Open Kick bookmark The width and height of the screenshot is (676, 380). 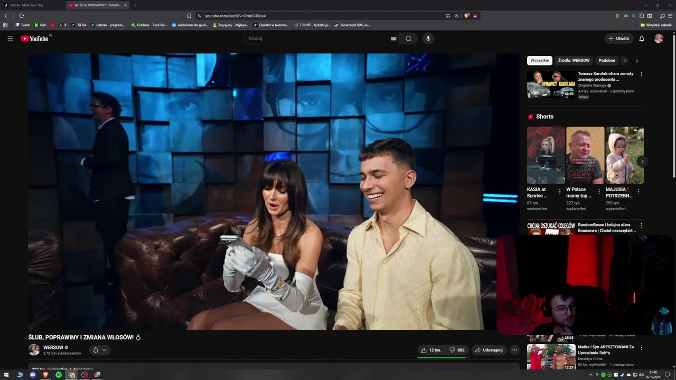pos(40,25)
